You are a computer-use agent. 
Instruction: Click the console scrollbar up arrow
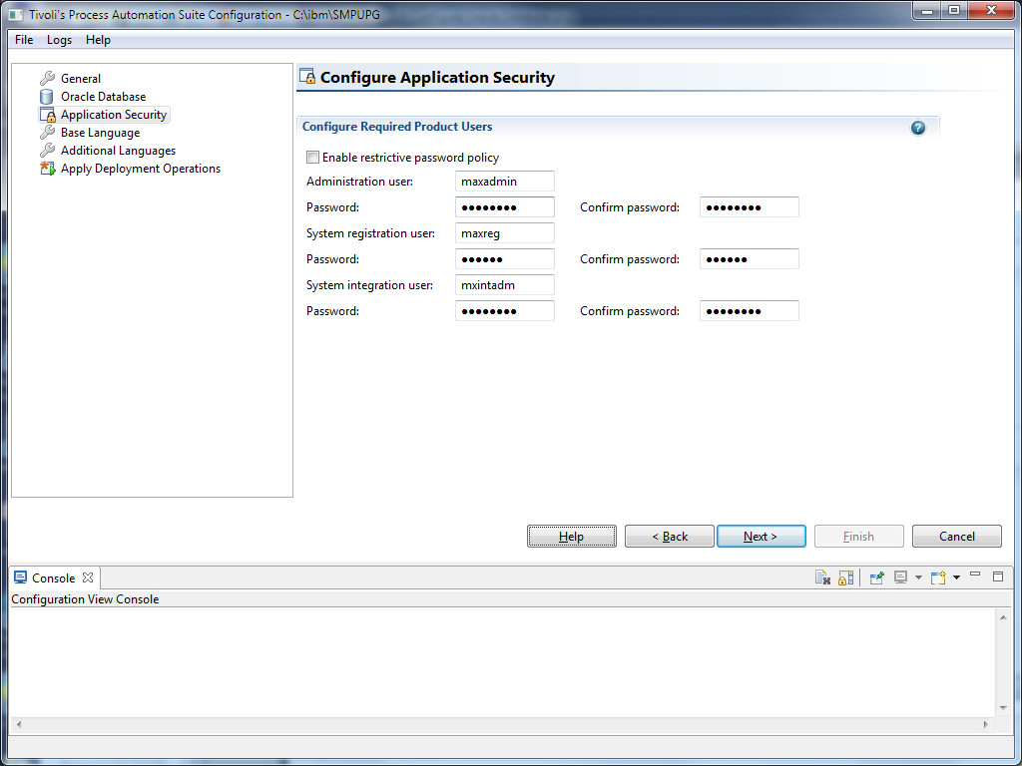(1003, 616)
